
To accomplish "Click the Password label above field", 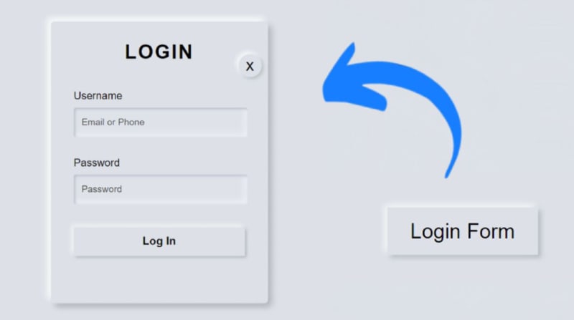I will (97, 163).
